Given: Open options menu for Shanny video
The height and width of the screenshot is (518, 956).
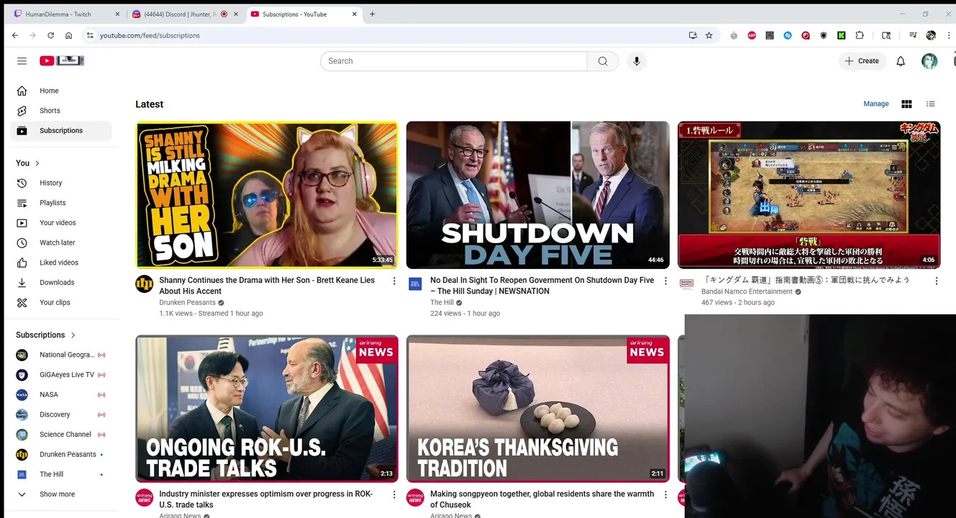Looking at the screenshot, I should click(394, 281).
